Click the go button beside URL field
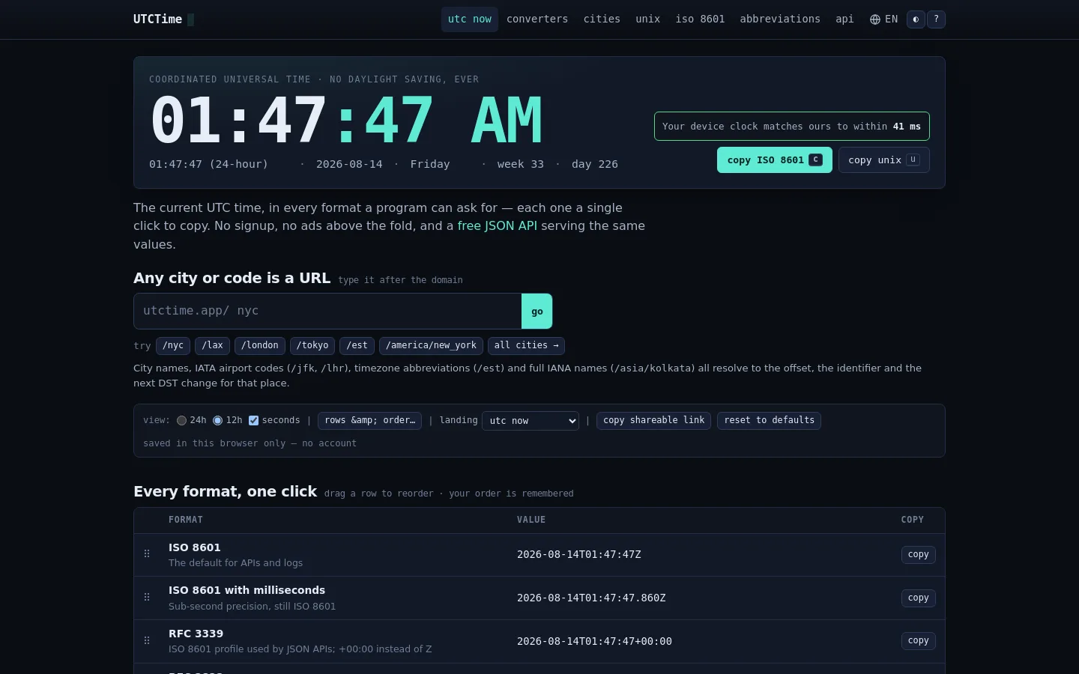This screenshot has width=1079, height=674. tap(537, 312)
